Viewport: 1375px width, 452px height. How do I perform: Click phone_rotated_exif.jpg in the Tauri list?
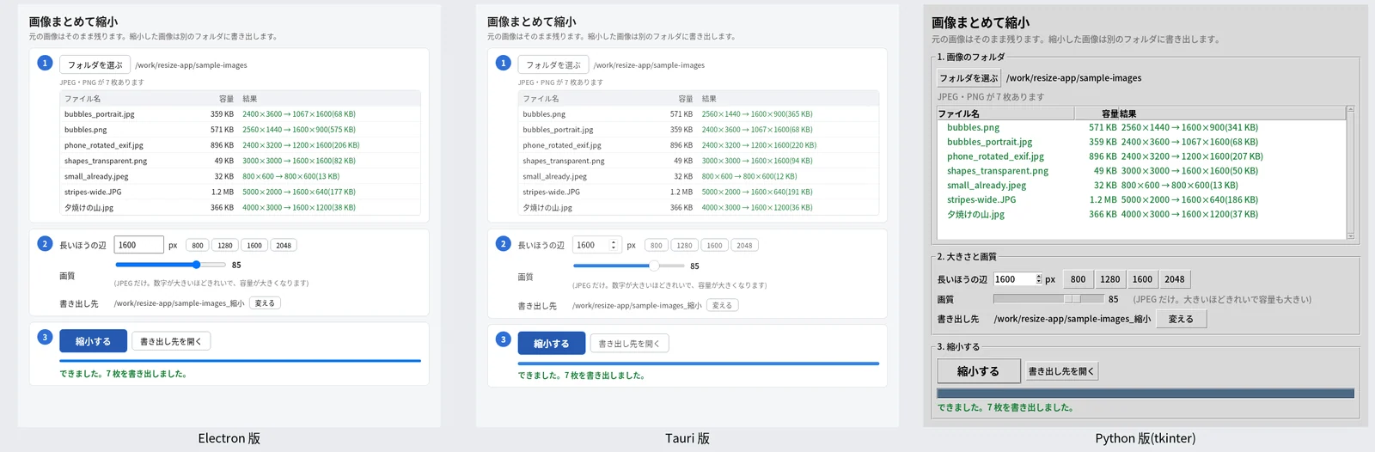coord(699,145)
